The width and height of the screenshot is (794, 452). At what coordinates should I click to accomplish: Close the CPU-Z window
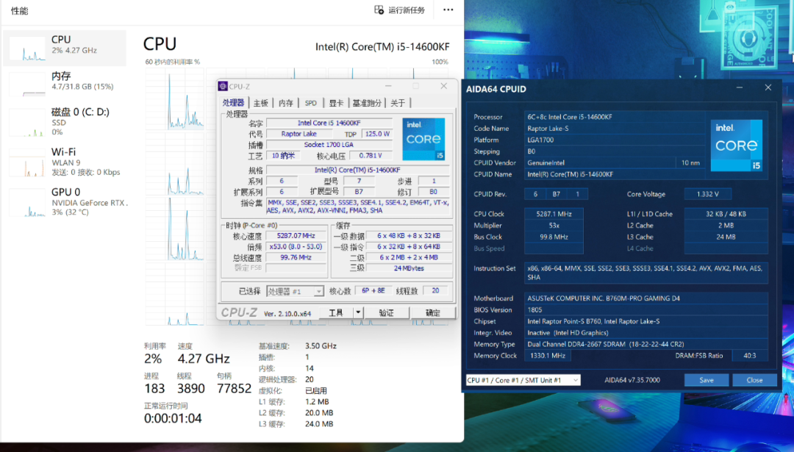point(443,86)
